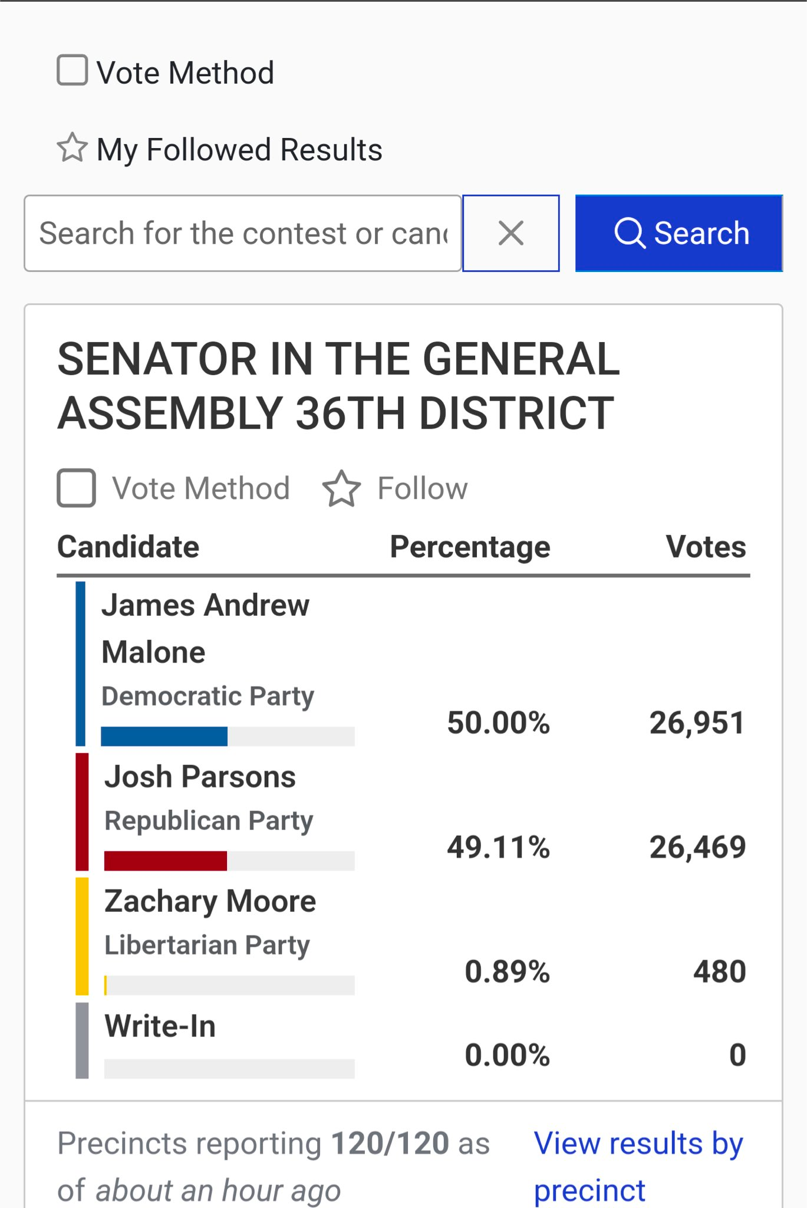This screenshot has height=1208, width=807.
Task: Enable Vote Method checkbox in Senator contest card
Action: 77,488
